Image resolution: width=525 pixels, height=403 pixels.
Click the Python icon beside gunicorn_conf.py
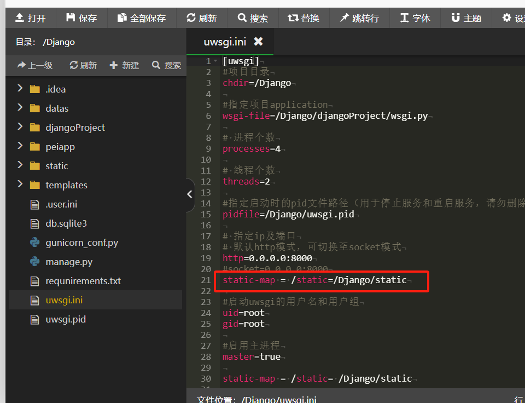click(x=35, y=243)
